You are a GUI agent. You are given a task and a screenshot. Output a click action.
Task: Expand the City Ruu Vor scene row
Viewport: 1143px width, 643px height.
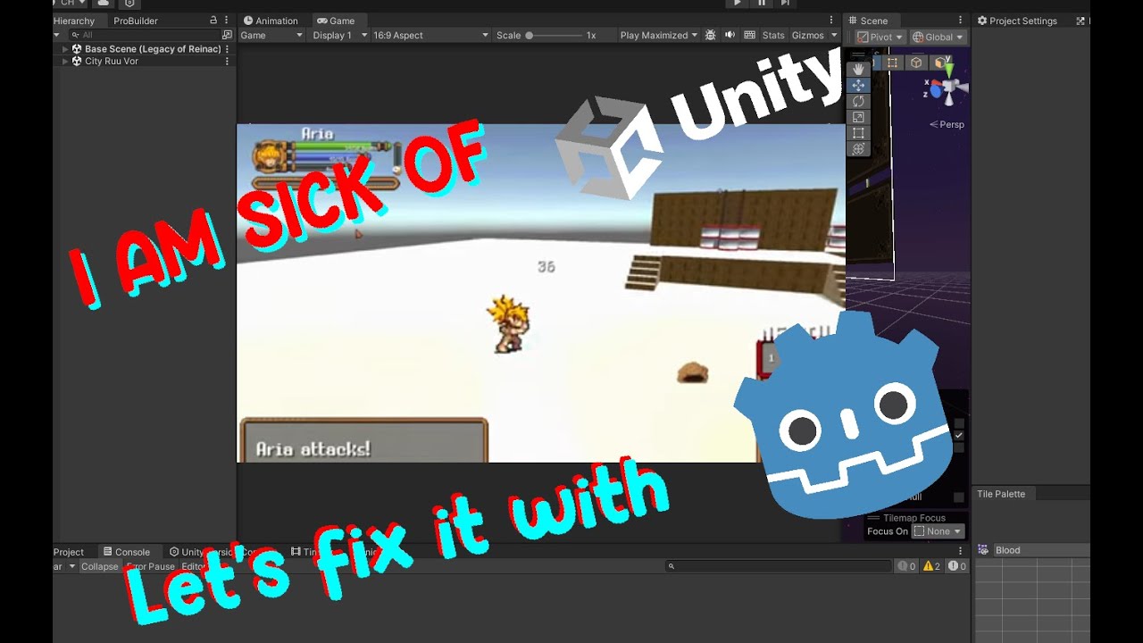pos(65,62)
